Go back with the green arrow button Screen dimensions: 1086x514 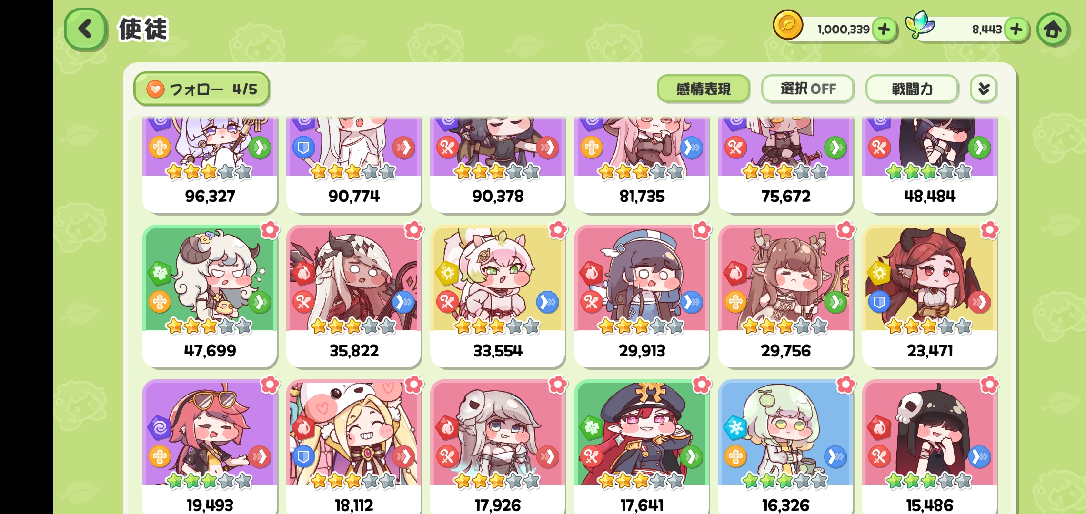[x=85, y=29]
